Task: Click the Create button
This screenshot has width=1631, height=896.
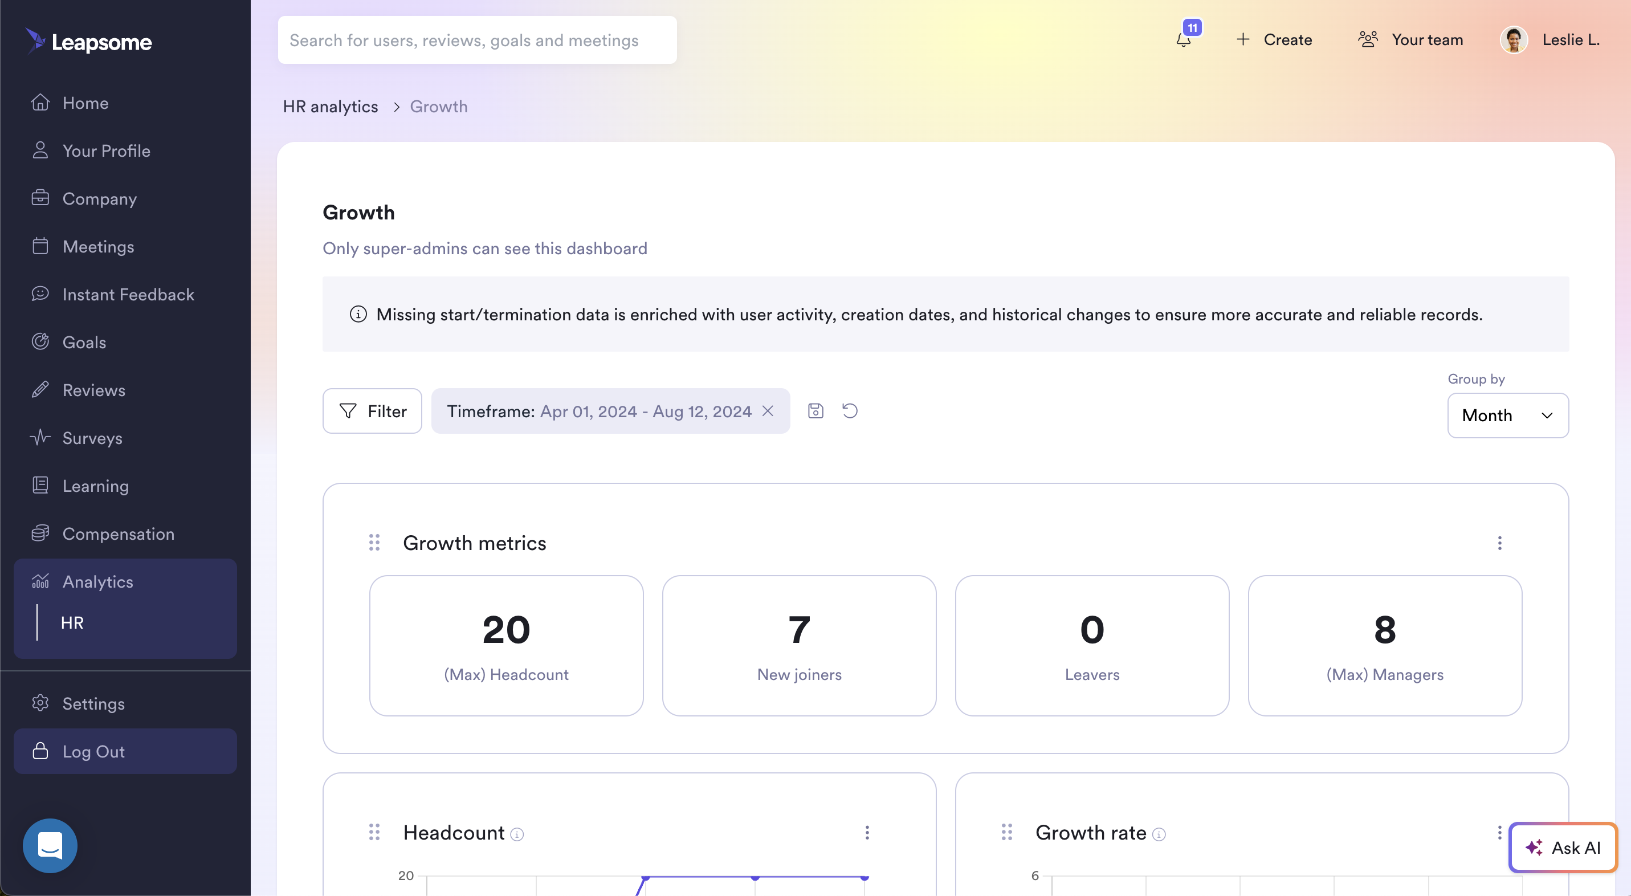Action: coord(1274,40)
